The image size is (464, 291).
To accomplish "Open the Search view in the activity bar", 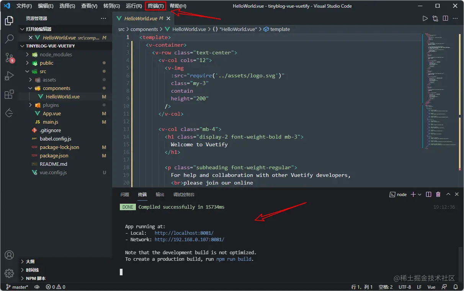I will click(9, 39).
